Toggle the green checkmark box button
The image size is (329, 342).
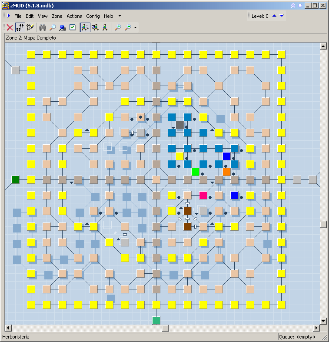(x=73, y=27)
